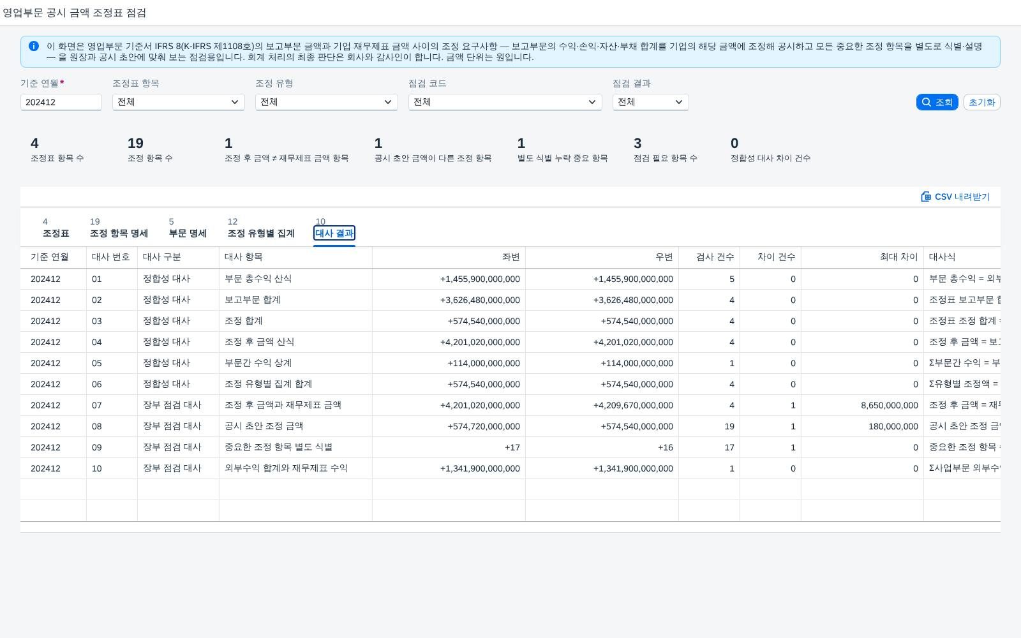Click the 검사 건수 column header

[x=709, y=257]
